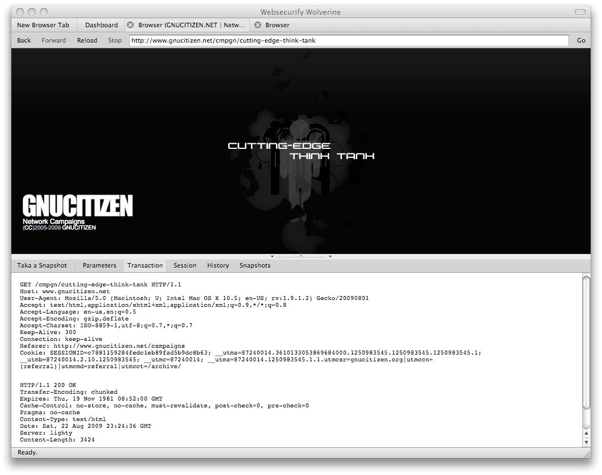Click the Accept-Charset header line
Image resolution: width=602 pixels, height=475 pixels.
106,326
